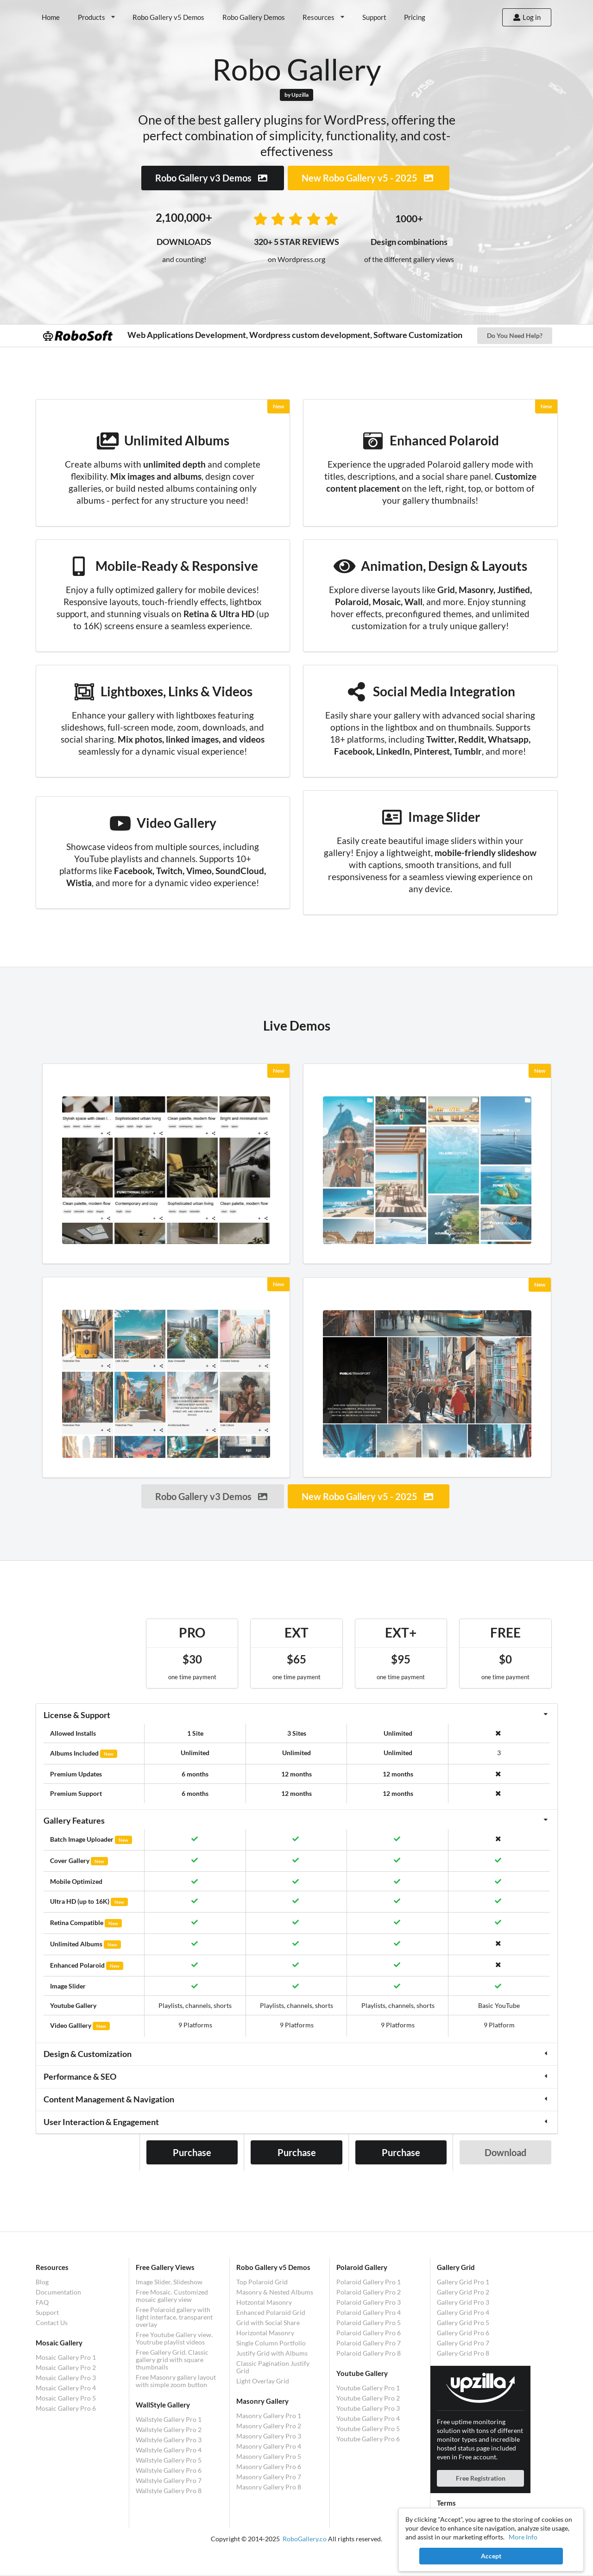Accept the cookie consent

(x=491, y=2556)
